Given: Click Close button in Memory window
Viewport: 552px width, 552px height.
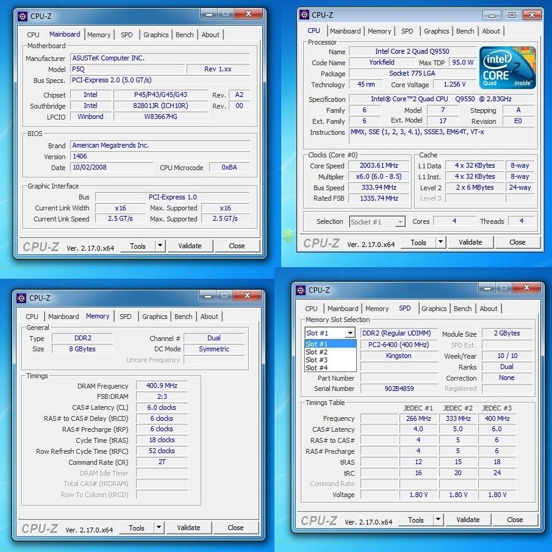Looking at the screenshot, I should click(235, 528).
